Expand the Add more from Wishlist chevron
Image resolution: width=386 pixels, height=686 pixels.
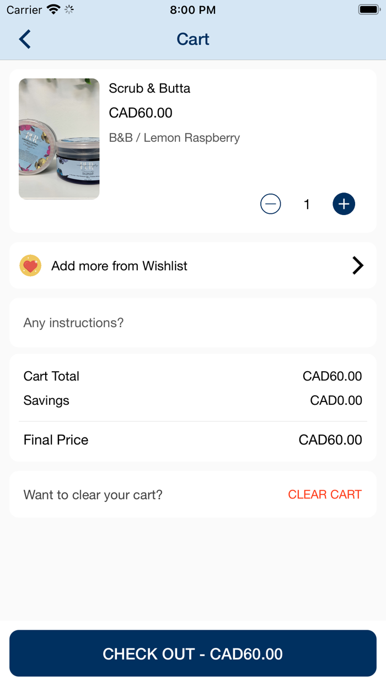pyautogui.click(x=358, y=266)
